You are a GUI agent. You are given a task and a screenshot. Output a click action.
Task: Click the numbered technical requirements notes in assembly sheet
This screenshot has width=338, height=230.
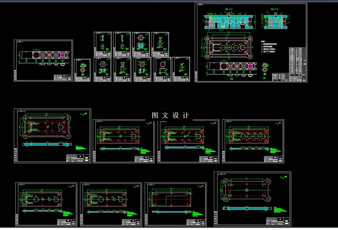(x=269, y=47)
